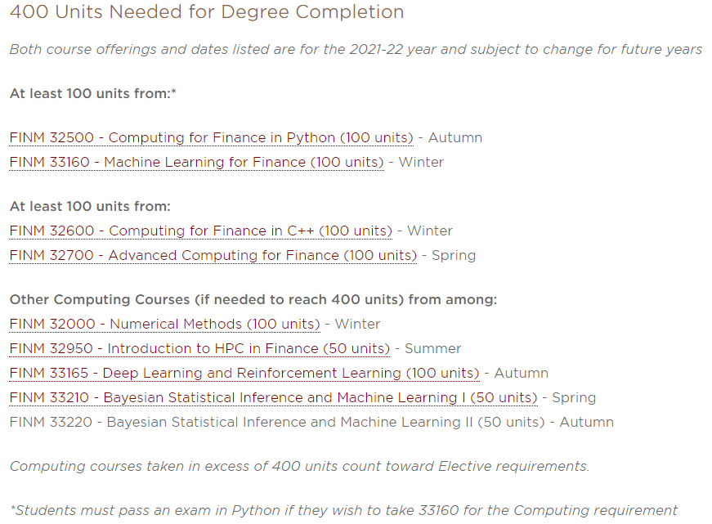Click the Python exam footnote at the bottom
Image resolution: width=712 pixels, height=524 pixels.
[344, 510]
